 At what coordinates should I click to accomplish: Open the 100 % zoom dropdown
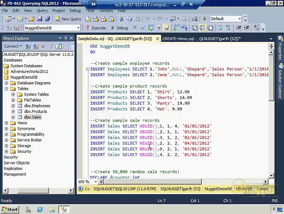point(96,182)
